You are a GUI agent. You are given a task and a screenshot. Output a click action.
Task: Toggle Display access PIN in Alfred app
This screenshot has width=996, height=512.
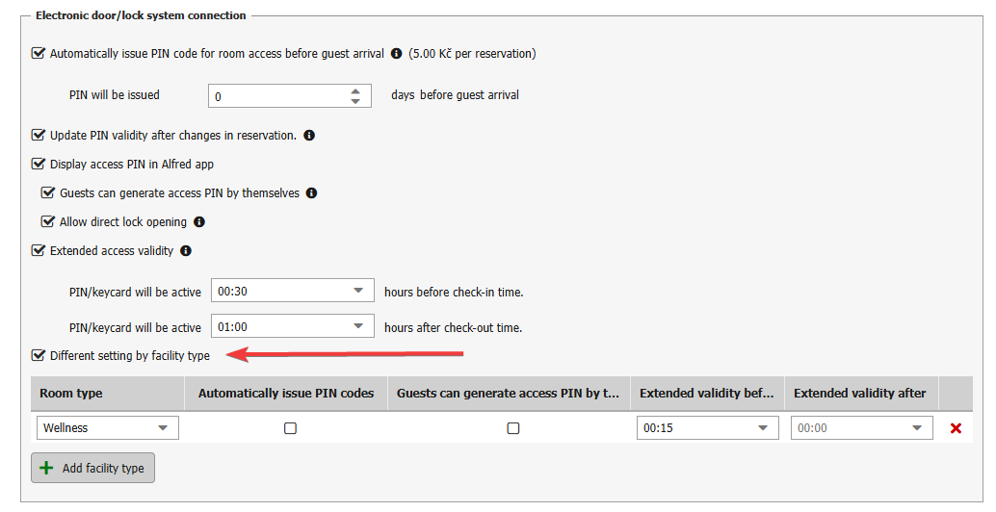click(39, 165)
